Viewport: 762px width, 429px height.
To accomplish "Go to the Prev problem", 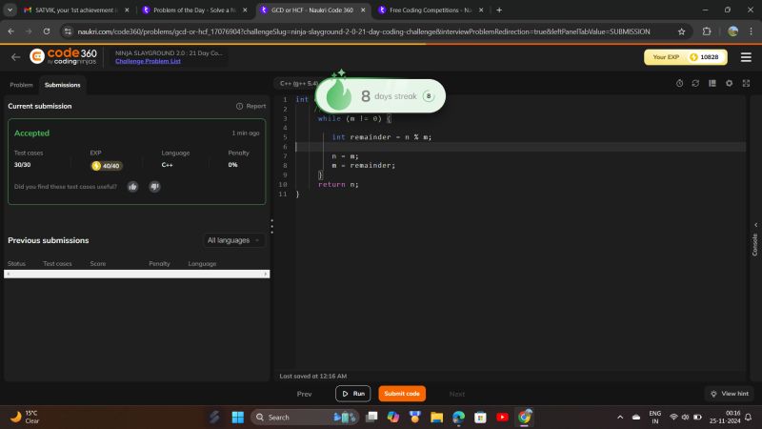I will [304, 394].
